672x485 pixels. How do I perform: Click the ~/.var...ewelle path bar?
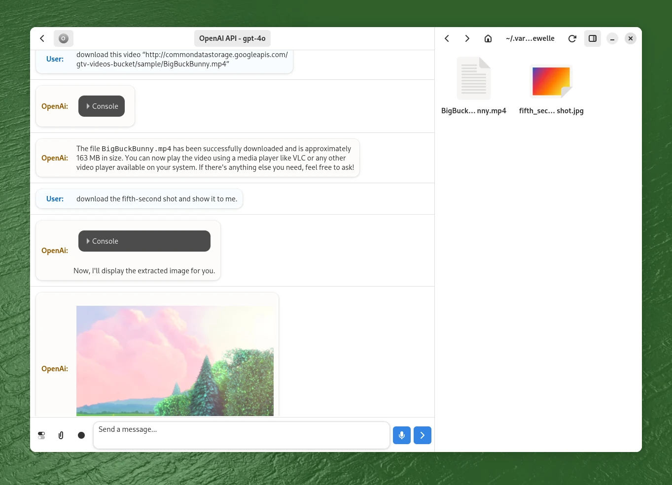[530, 38]
